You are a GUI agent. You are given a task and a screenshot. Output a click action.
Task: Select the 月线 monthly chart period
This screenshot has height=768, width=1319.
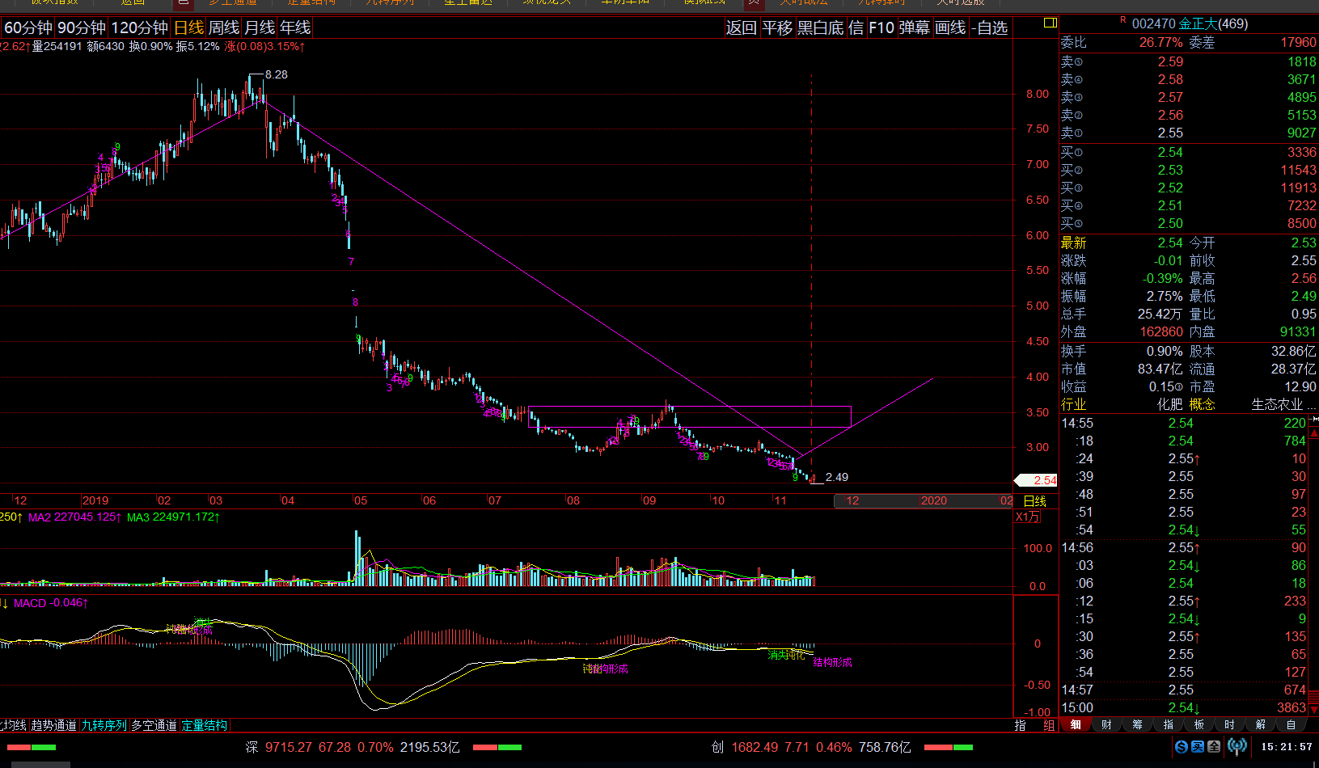coord(260,27)
